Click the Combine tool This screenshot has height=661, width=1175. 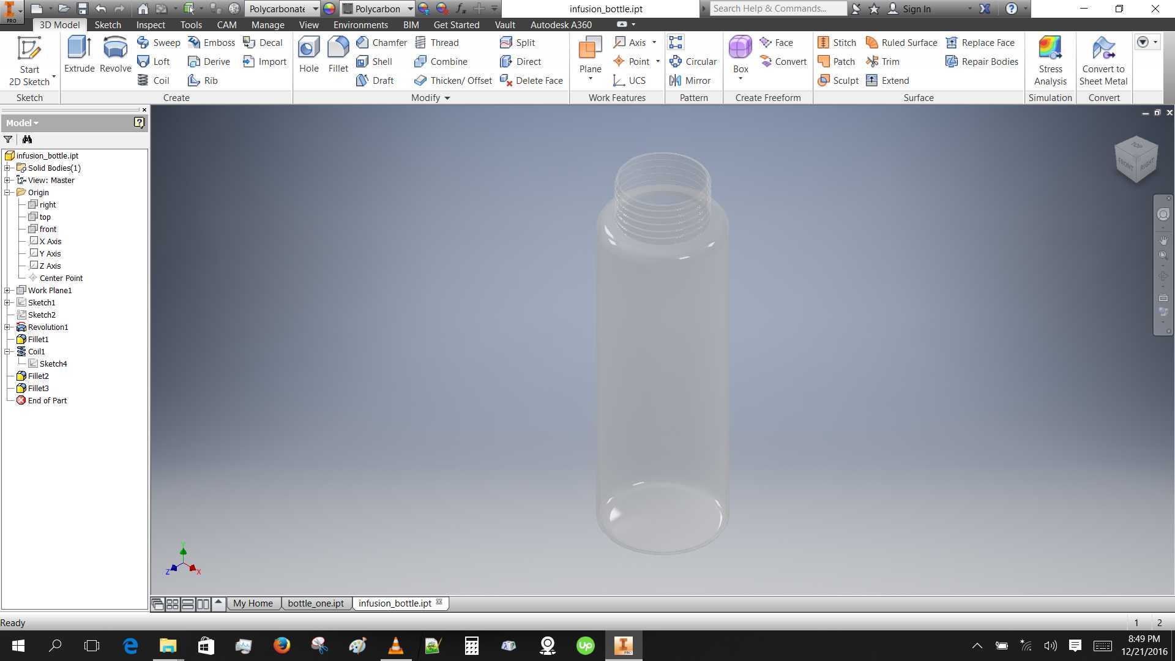click(441, 61)
